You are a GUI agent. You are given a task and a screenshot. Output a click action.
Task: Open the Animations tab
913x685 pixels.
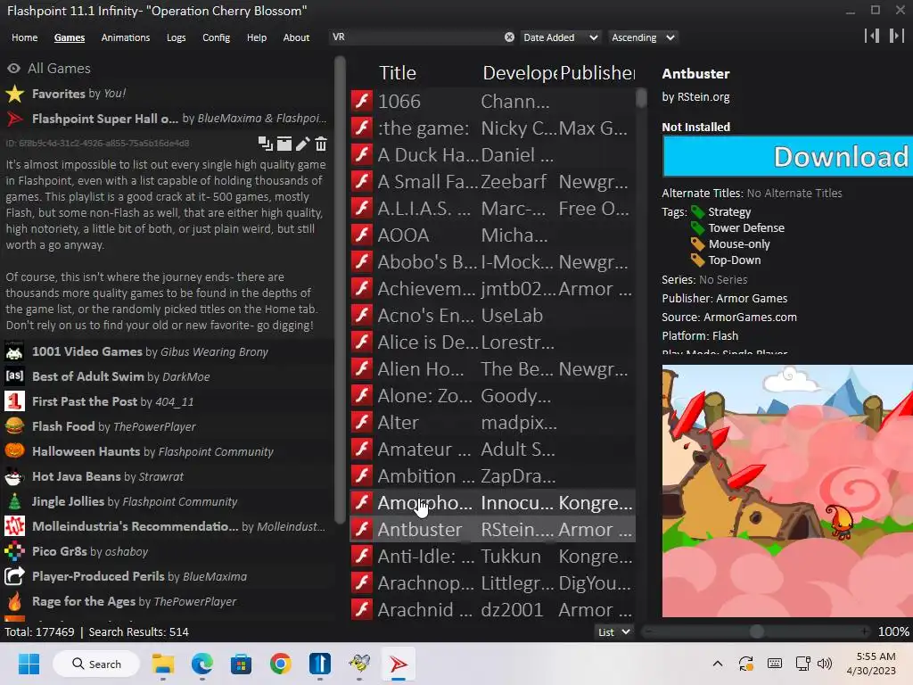[x=125, y=37]
